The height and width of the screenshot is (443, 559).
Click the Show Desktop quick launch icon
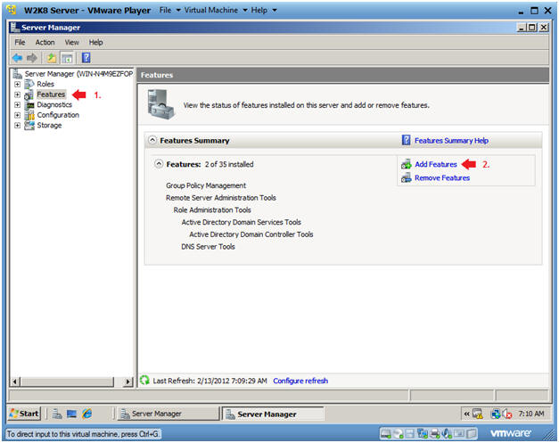[x=71, y=414]
